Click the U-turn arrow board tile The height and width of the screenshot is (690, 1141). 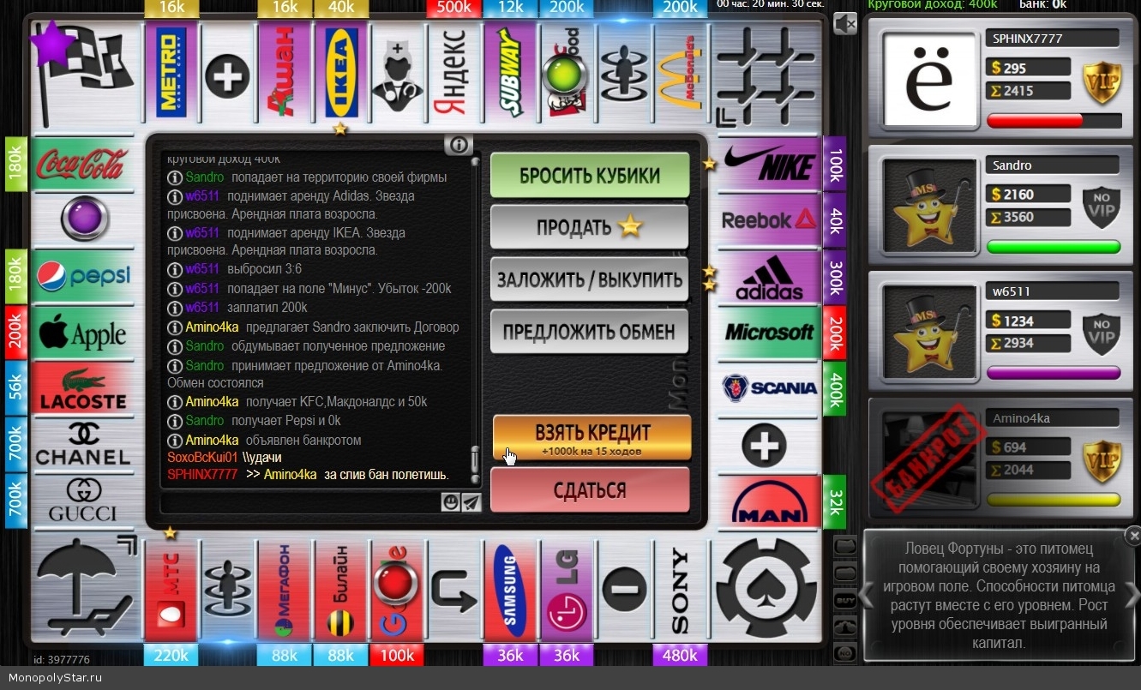click(453, 591)
